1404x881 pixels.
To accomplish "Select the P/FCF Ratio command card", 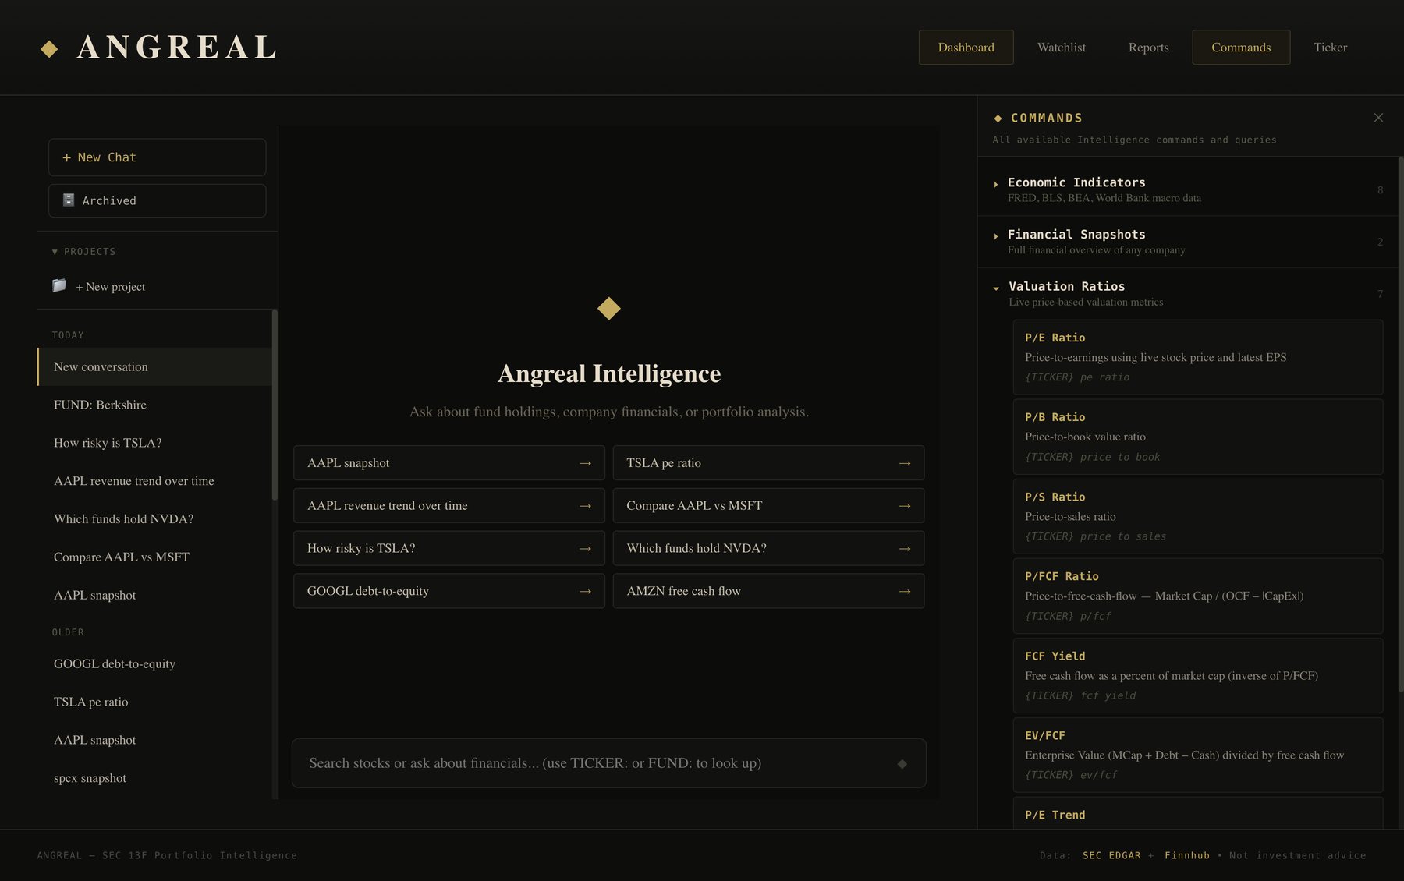I will tap(1197, 596).
